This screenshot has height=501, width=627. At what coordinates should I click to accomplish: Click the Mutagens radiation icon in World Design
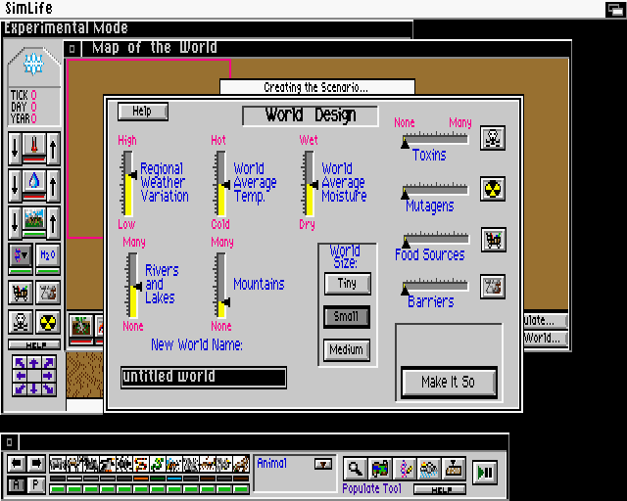(493, 189)
